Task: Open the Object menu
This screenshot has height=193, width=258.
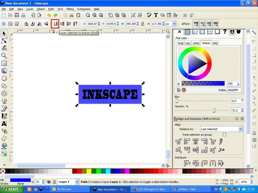Action: 41,9
